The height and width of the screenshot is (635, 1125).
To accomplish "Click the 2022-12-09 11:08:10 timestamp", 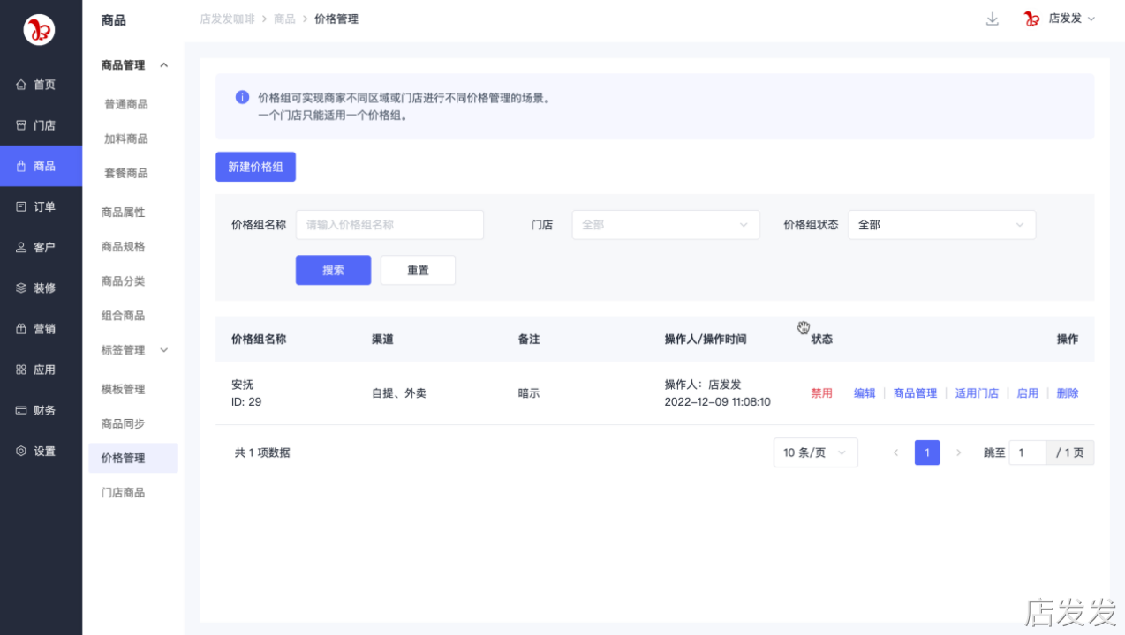I will pyautogui.click(x=717, y=402).
